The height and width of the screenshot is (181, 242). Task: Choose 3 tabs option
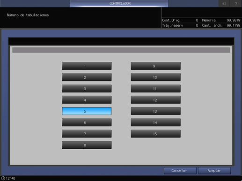coord(87,88)
